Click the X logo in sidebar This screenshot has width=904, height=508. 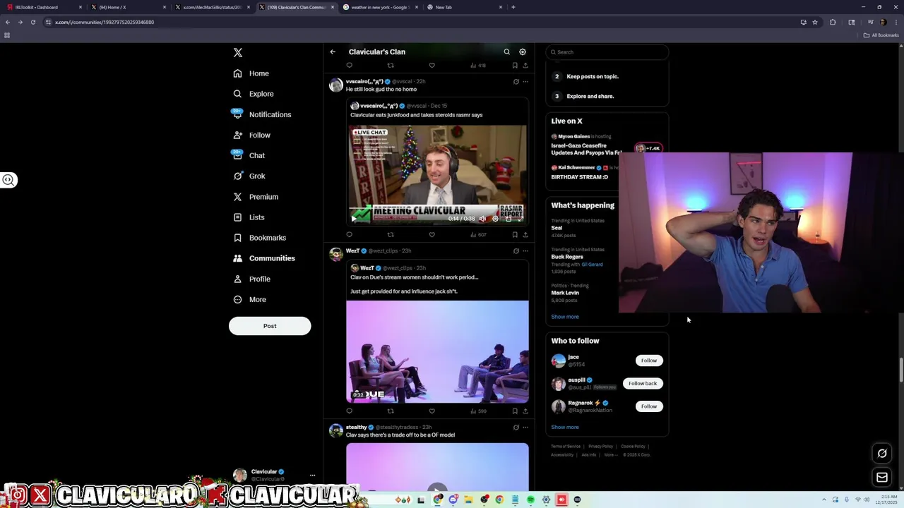pos(238,53)
